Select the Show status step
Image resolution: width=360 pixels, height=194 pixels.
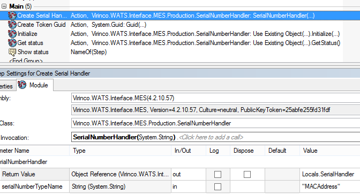pyautogui.click(x=33, y=52)
